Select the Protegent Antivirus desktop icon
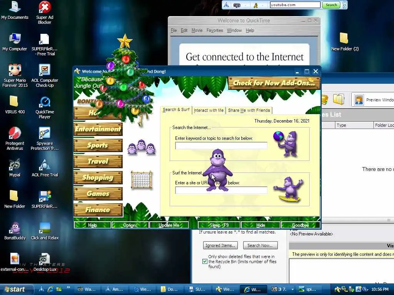 pyautogui.click(x=15, y=139)
